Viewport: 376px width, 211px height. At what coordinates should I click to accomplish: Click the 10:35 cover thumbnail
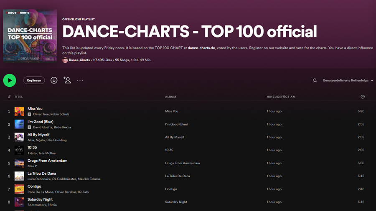click(19, 150)
